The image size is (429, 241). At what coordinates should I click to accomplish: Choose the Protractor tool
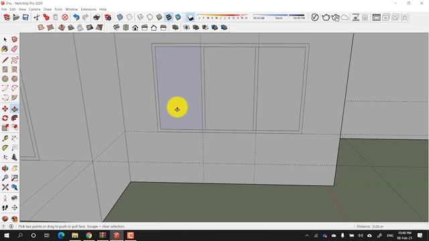(5, 148)
